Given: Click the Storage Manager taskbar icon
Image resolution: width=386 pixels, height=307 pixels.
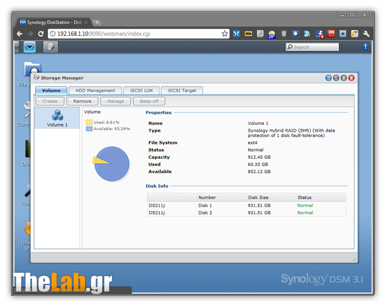Looking at the screenshot, I should pyautogui.click(x=50, y=47).
